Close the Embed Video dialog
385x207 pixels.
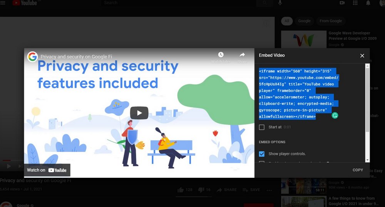click(362, 56)
